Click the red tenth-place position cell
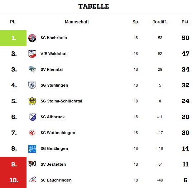Image resolution: width=193 pixels, height=188 pixels. [x=13, y=180]
